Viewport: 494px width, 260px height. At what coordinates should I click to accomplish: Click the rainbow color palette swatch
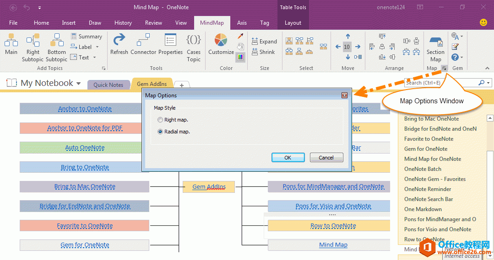[x=240, y=57]
